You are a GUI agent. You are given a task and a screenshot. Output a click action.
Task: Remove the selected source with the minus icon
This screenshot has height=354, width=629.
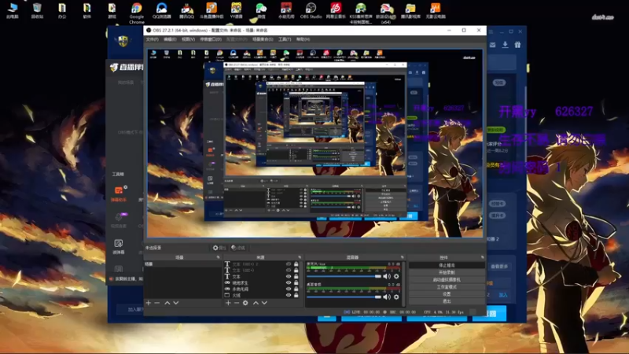pyautogui.click(x=237, y=303)
